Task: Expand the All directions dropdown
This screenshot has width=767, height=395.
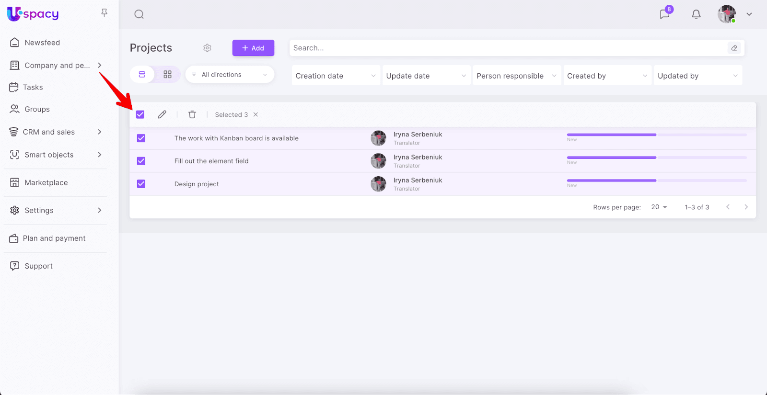Action: point(230,75)
